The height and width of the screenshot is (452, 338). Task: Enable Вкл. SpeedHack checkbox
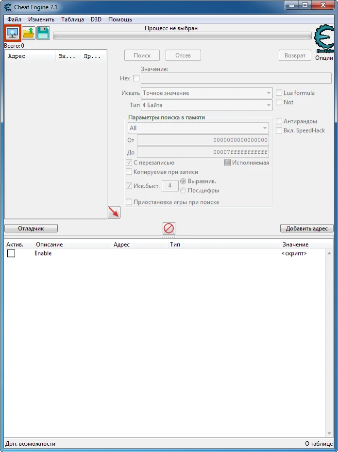tap(279, 130)
